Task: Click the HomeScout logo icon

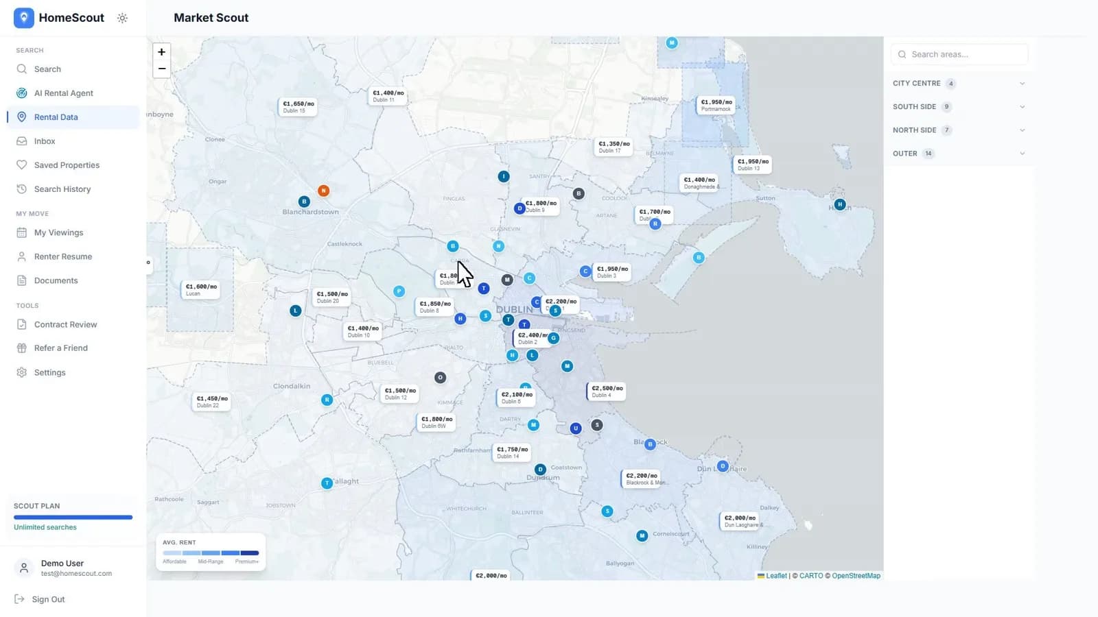Action: tap(24, 18)
